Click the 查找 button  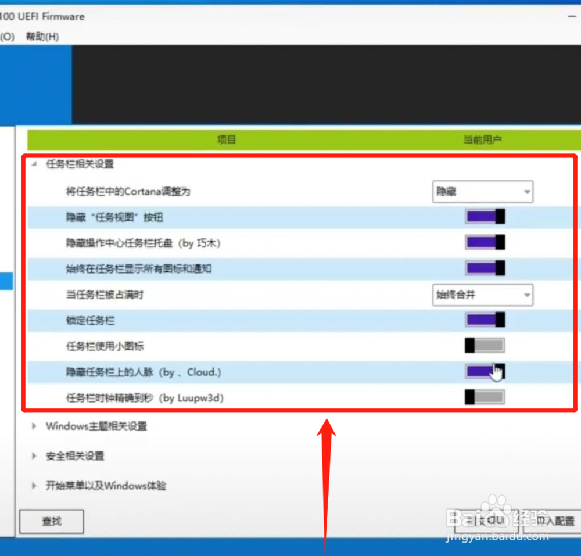[x=51, y=521]
